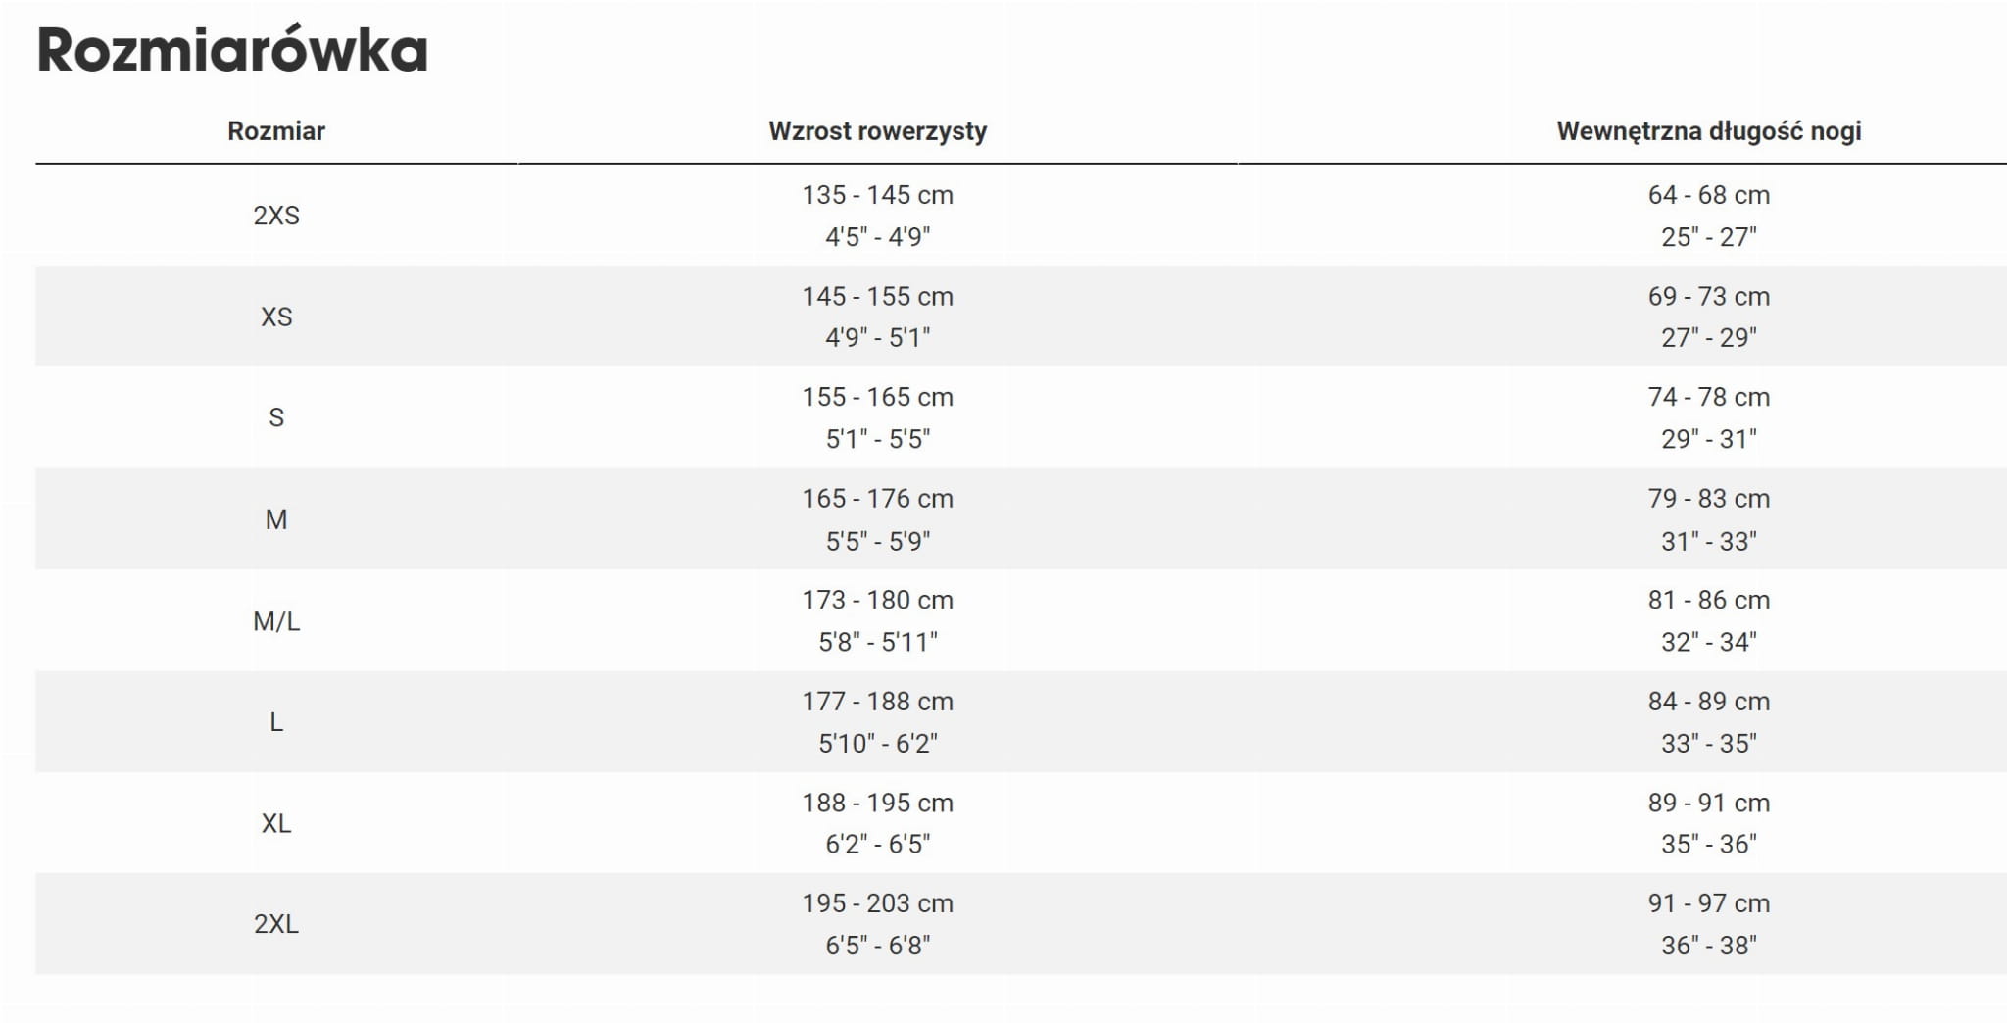
Task: Click the 135 - 145 cm height value
Action: coord(877,195)
